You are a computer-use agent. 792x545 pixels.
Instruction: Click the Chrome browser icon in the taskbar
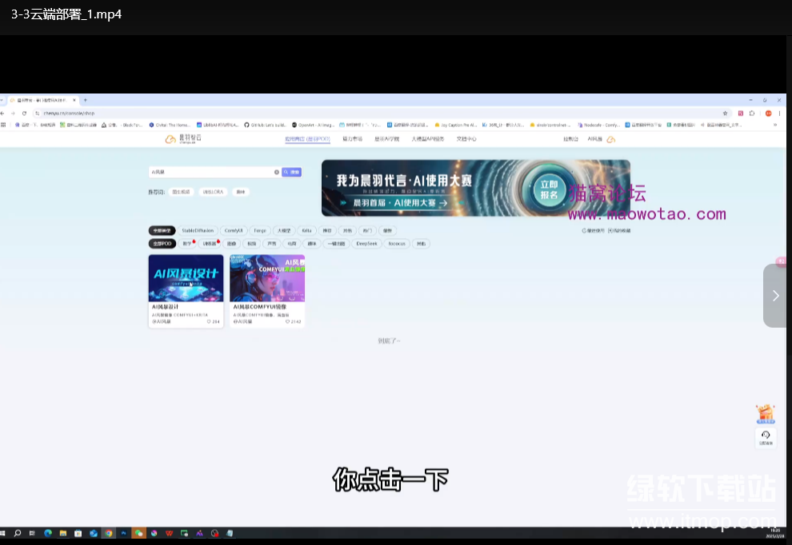(109, 533)
